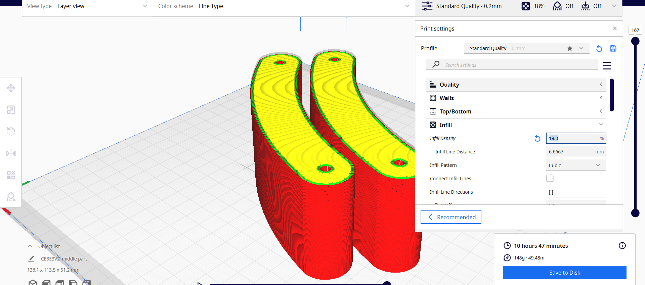
Task: Expand the Quality settings category
Action: [516, 85]
